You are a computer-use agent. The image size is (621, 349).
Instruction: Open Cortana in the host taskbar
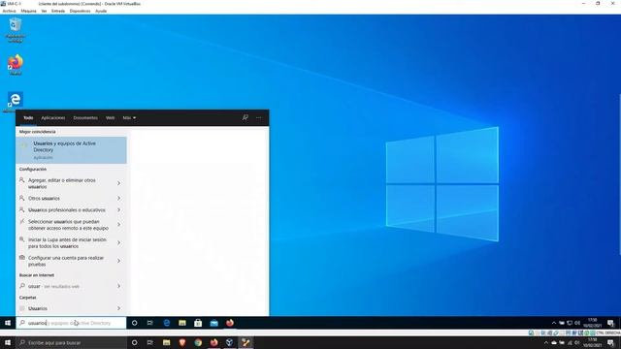(x=134, y=342)
